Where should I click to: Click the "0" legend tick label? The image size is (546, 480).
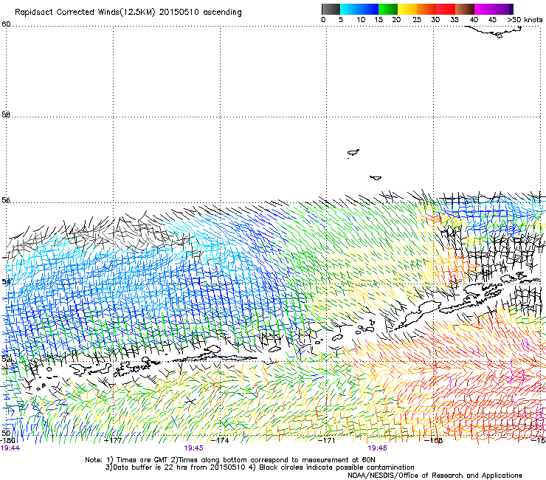tap(323, 20)
